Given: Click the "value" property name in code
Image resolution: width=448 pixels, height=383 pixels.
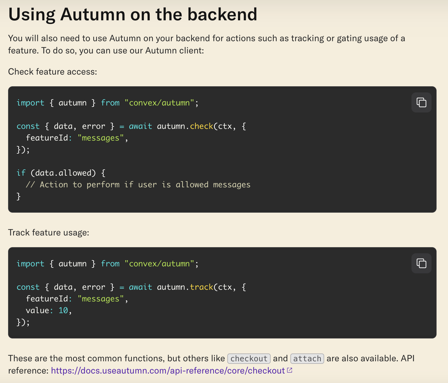Looking at the screenshot, I should [x=37, y=311].
